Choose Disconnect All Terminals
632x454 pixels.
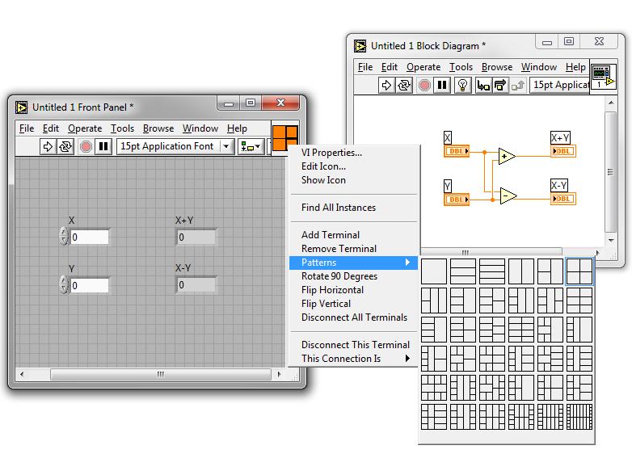(353, 317)
